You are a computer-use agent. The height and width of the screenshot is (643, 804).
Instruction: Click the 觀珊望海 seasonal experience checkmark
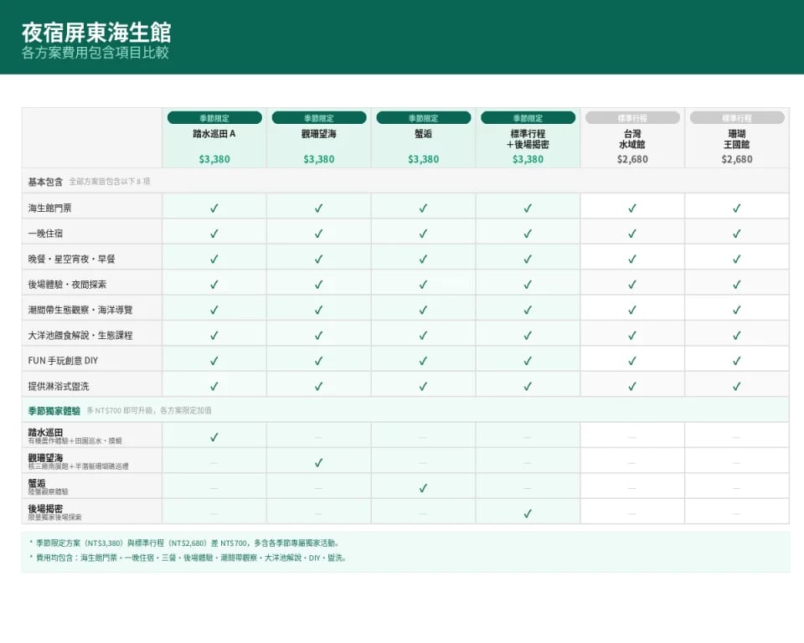319,462
